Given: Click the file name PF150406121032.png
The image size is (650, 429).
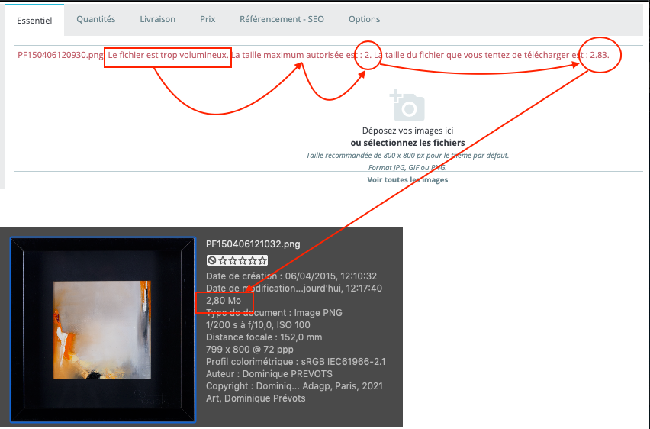Looking at the screenshot, I should (x=253, y=244).
